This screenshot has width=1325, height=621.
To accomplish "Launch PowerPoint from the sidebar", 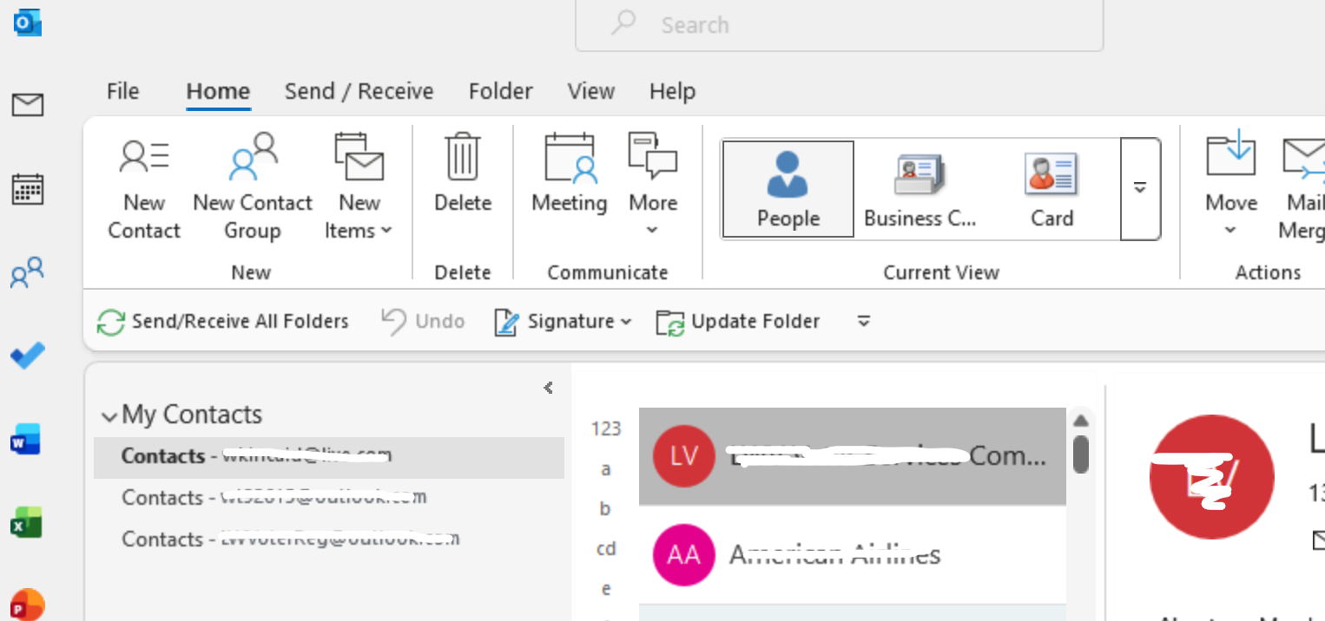I will tap(28, 605).
